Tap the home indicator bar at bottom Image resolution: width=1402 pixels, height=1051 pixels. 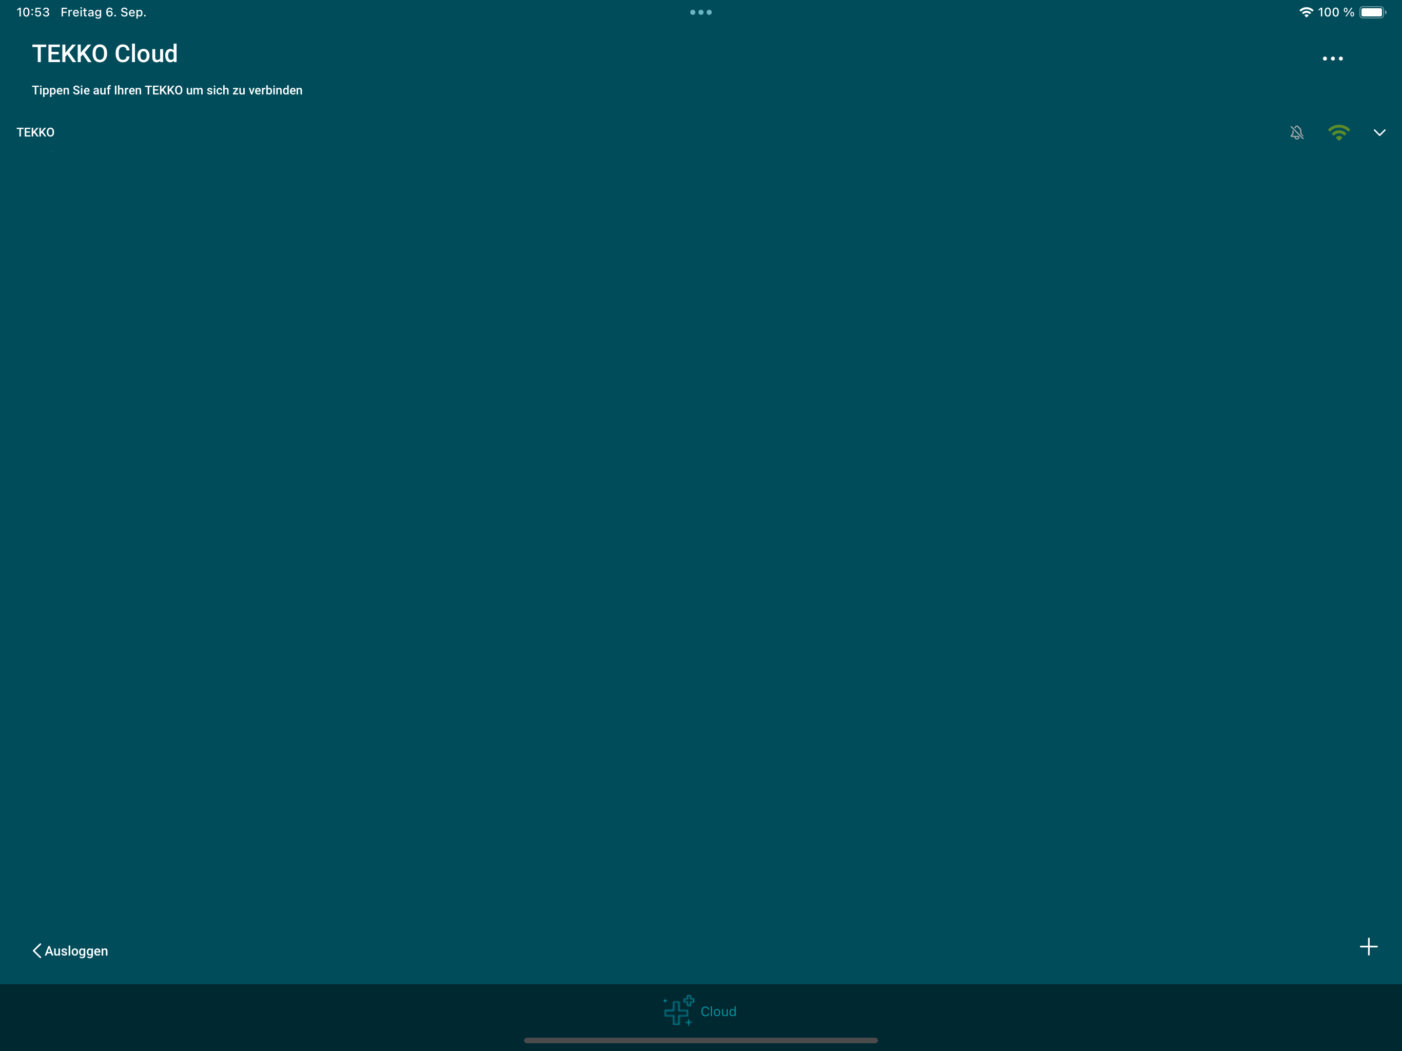(700, 1040)
